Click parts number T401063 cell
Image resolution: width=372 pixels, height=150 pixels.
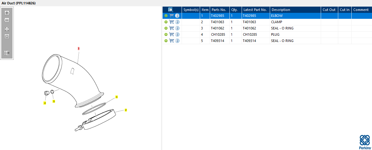(x=220, y=22)
